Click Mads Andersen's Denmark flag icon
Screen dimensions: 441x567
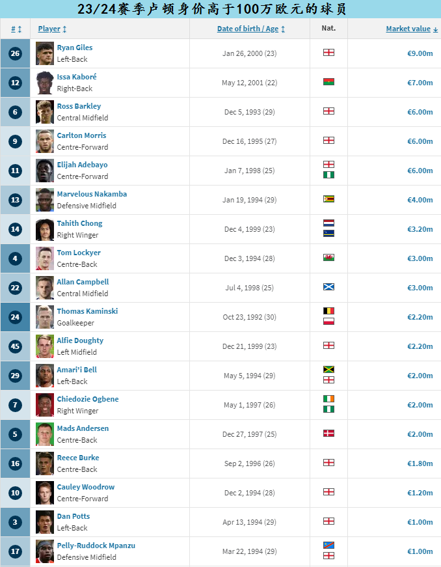(328, 434)
